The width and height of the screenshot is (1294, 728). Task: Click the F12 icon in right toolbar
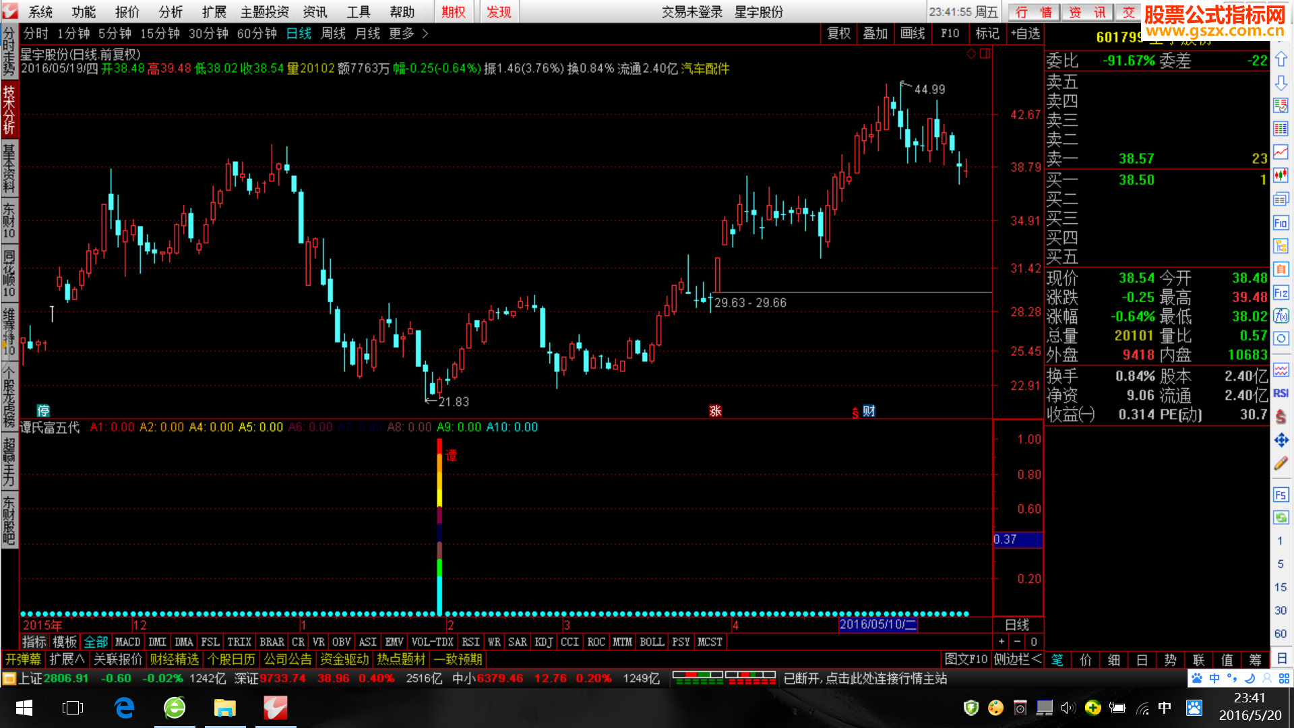[1281, 293]
